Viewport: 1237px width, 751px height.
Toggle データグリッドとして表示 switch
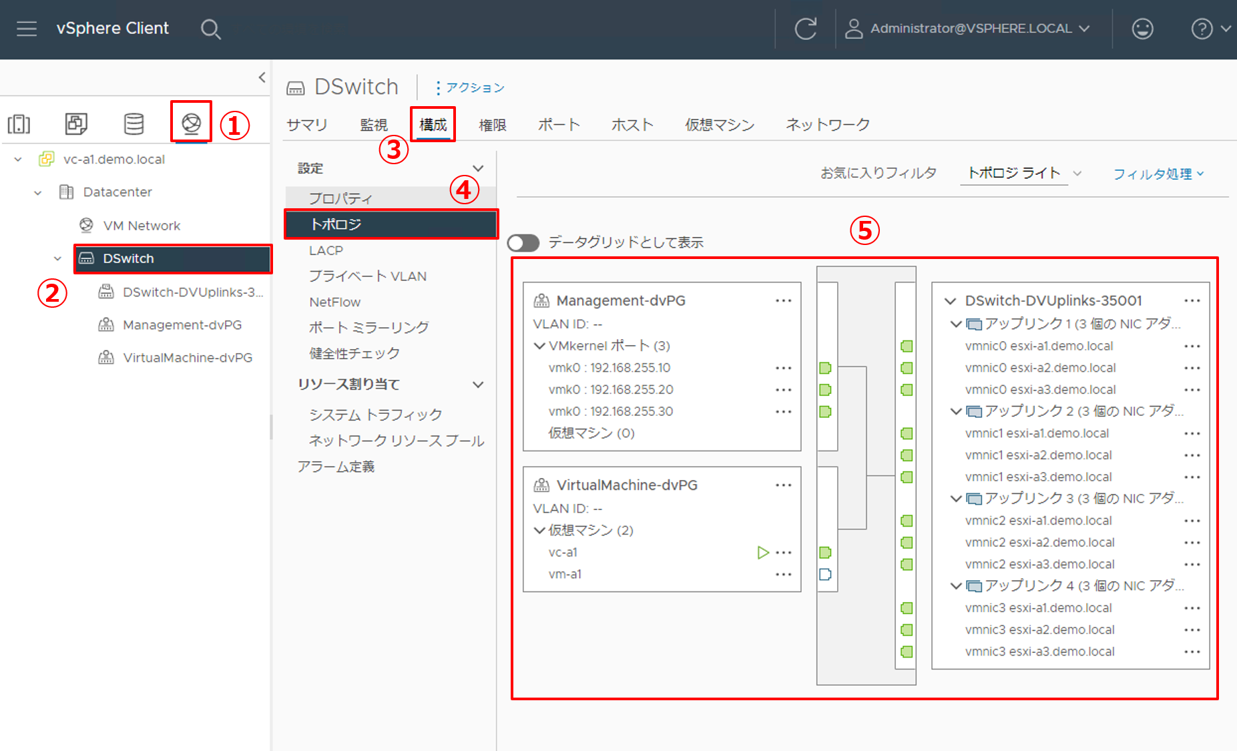point(523,243)
